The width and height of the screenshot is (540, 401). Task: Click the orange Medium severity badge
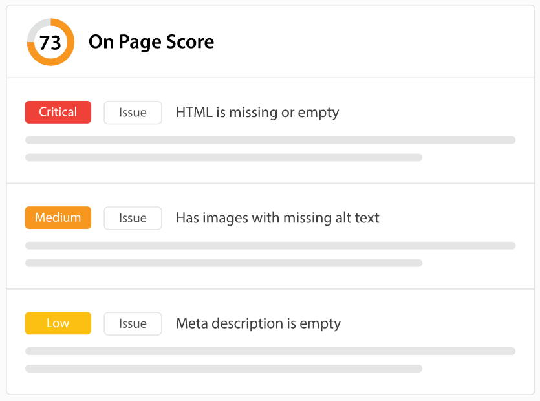(58, 217)
